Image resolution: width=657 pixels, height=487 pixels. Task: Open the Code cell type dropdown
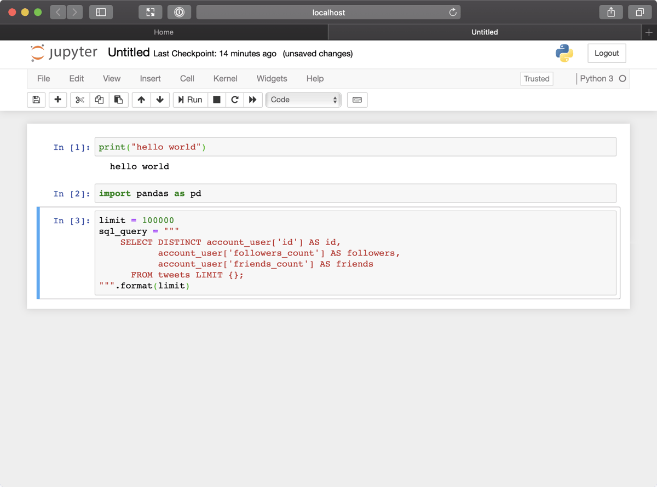(303, 100)
